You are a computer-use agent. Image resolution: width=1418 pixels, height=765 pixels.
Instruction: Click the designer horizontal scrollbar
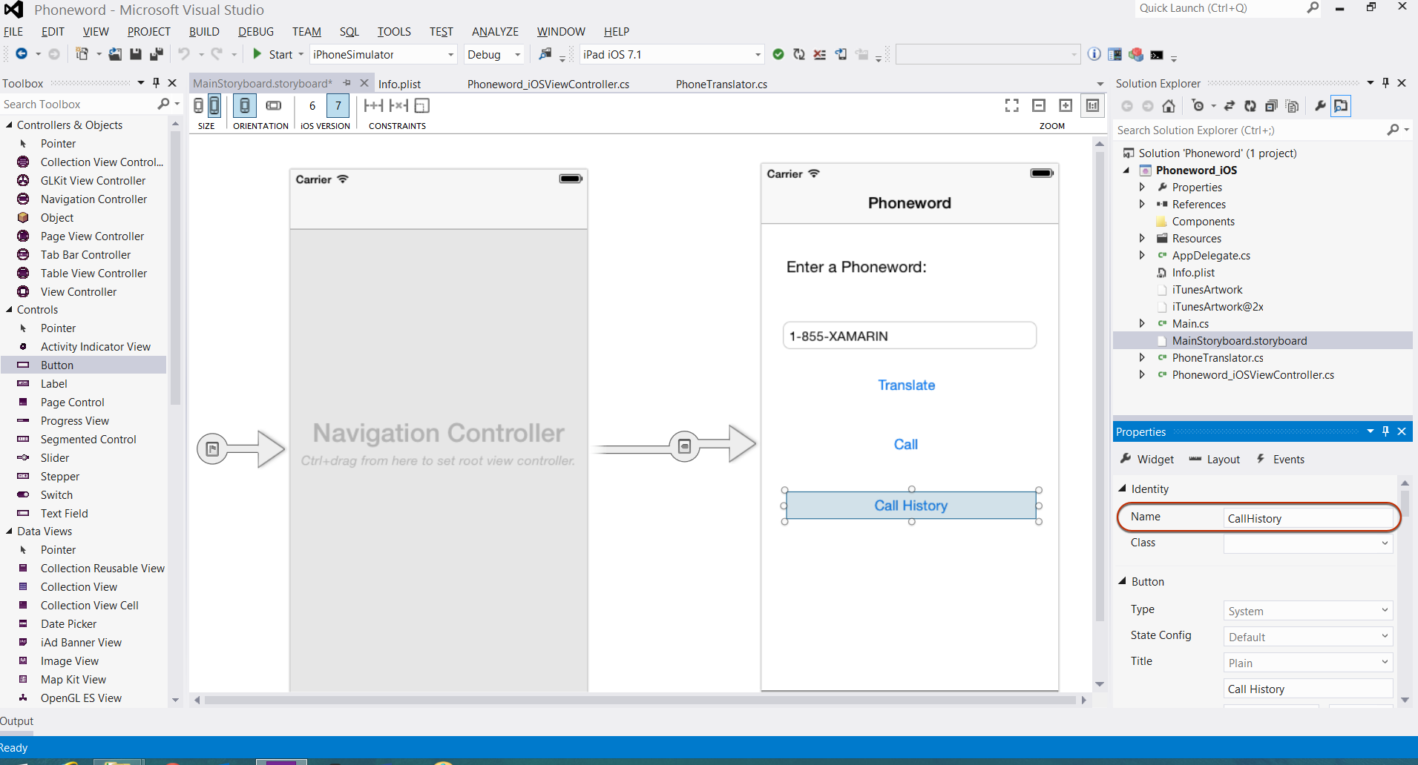pos(640,700)
